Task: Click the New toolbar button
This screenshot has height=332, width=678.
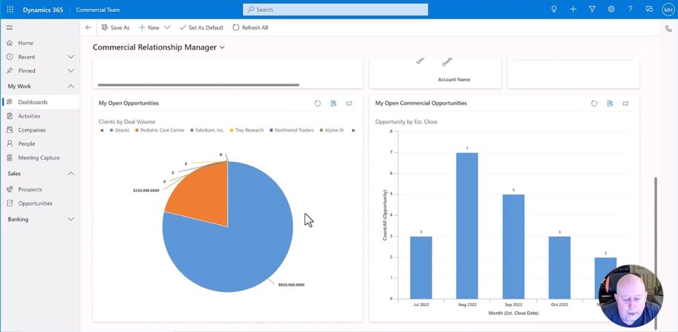Action: click(x=149, y=27)
